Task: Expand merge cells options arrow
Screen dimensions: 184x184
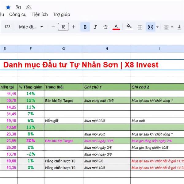Action: coord(158,27)
